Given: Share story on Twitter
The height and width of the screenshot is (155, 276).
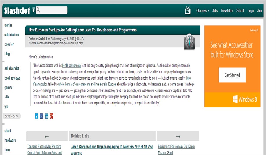Looking at the screenshot, I should (37, 116).
